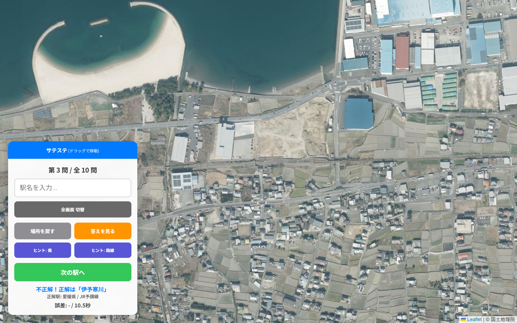Image resolution: width=517 pixels, height=323 pixels.
Task: Reveal answer with 答えを見る button
Action: point(103,231)
